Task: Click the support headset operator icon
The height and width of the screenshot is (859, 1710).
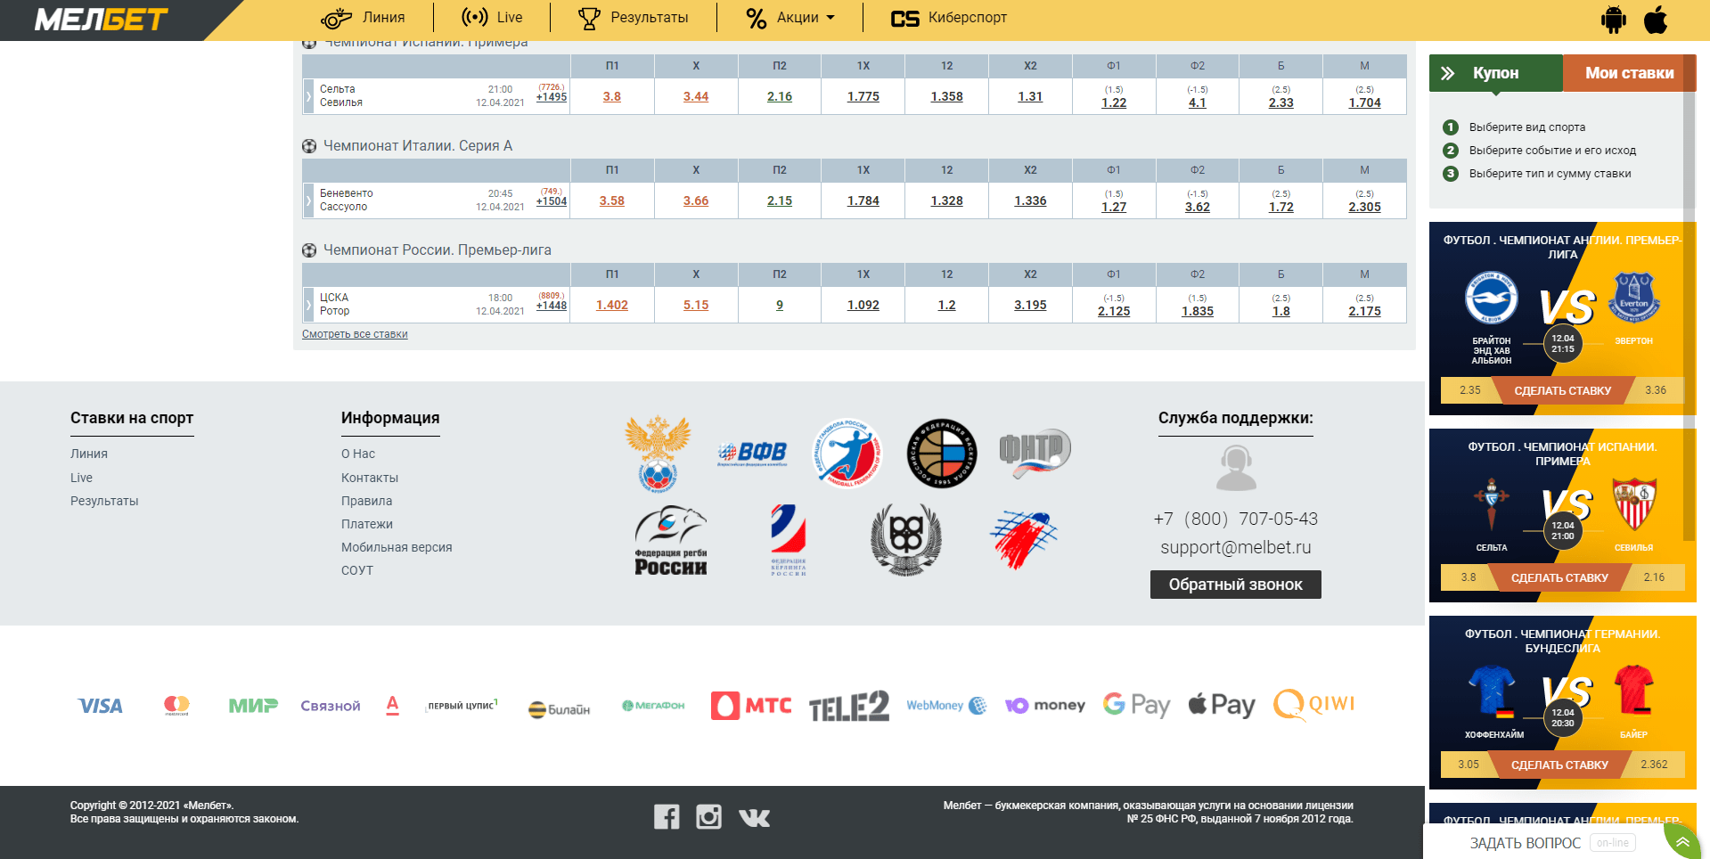Action: tap(1236, 469)
